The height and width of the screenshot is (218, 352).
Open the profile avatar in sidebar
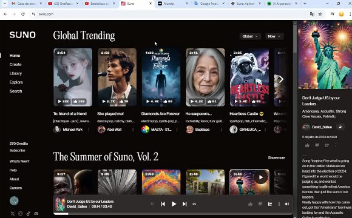pyautogui.click(x=14, y=201)
